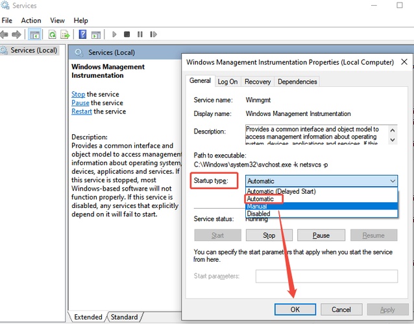
Task: Switch to the Log On tab
Action: point(228,82)
